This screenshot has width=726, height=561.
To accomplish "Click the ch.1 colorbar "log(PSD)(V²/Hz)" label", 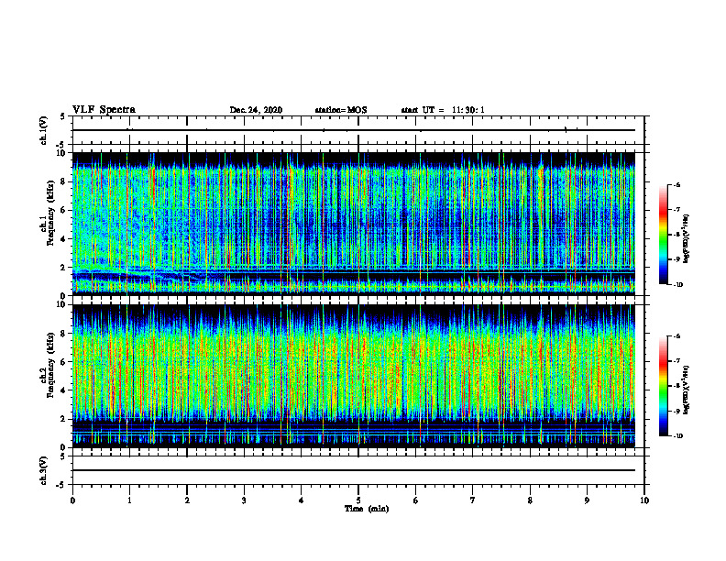I will tap(687, 239).
